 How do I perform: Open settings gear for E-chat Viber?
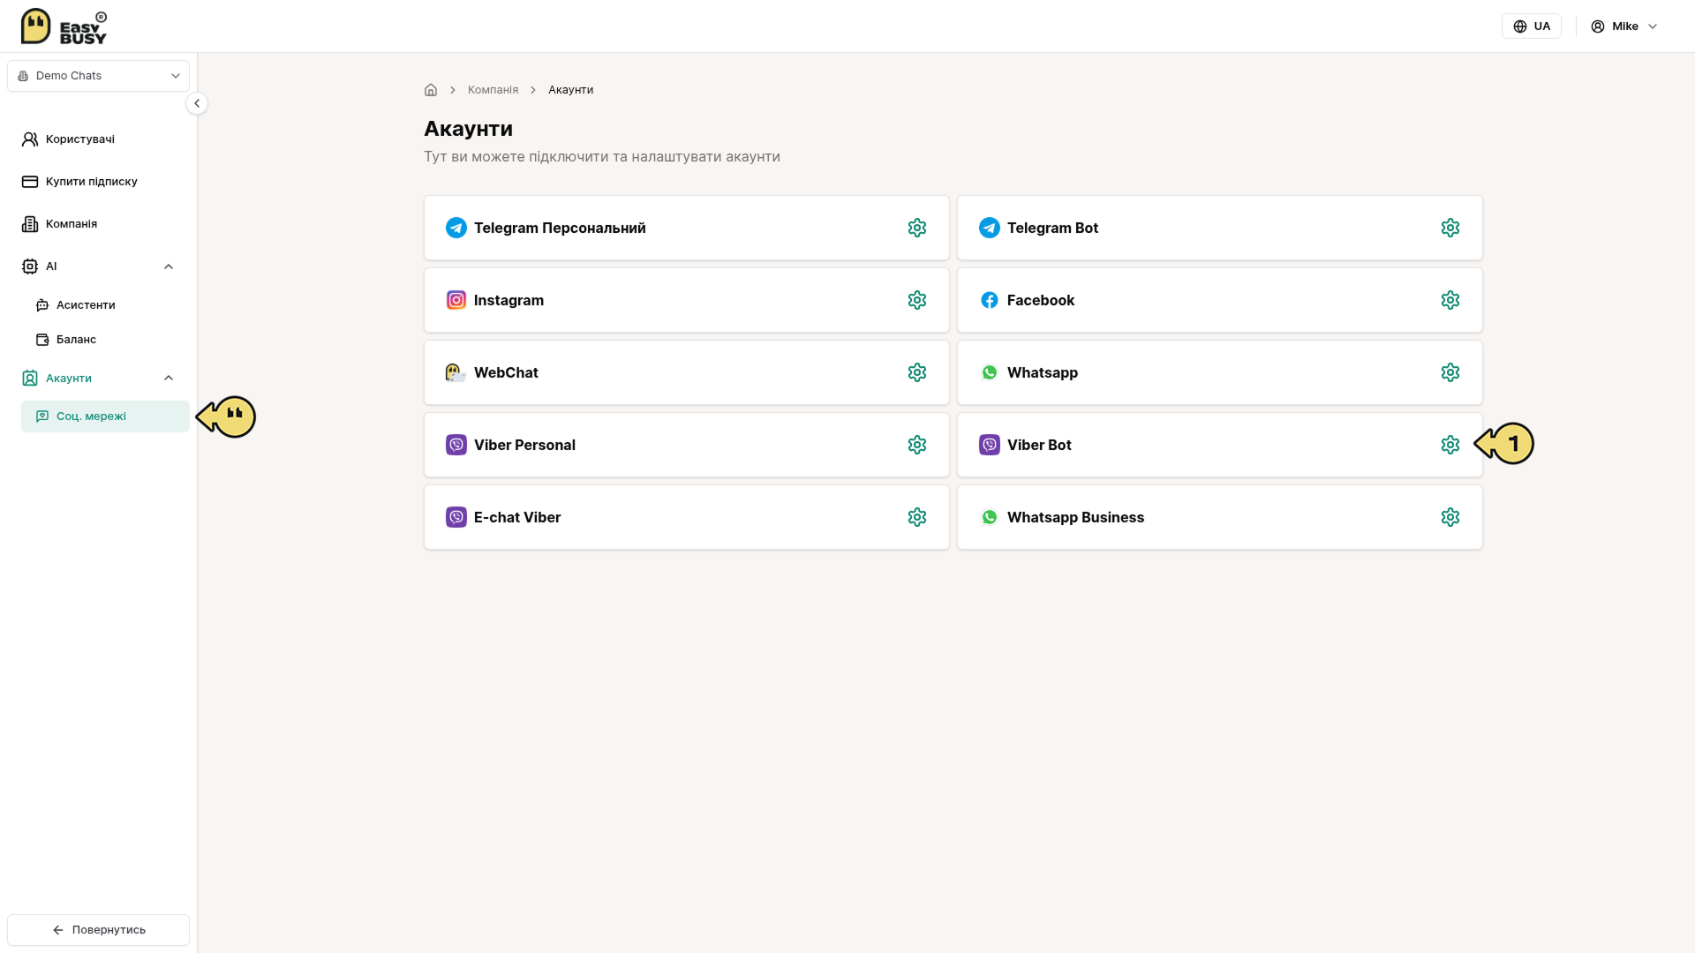click(x=917, y=517)
